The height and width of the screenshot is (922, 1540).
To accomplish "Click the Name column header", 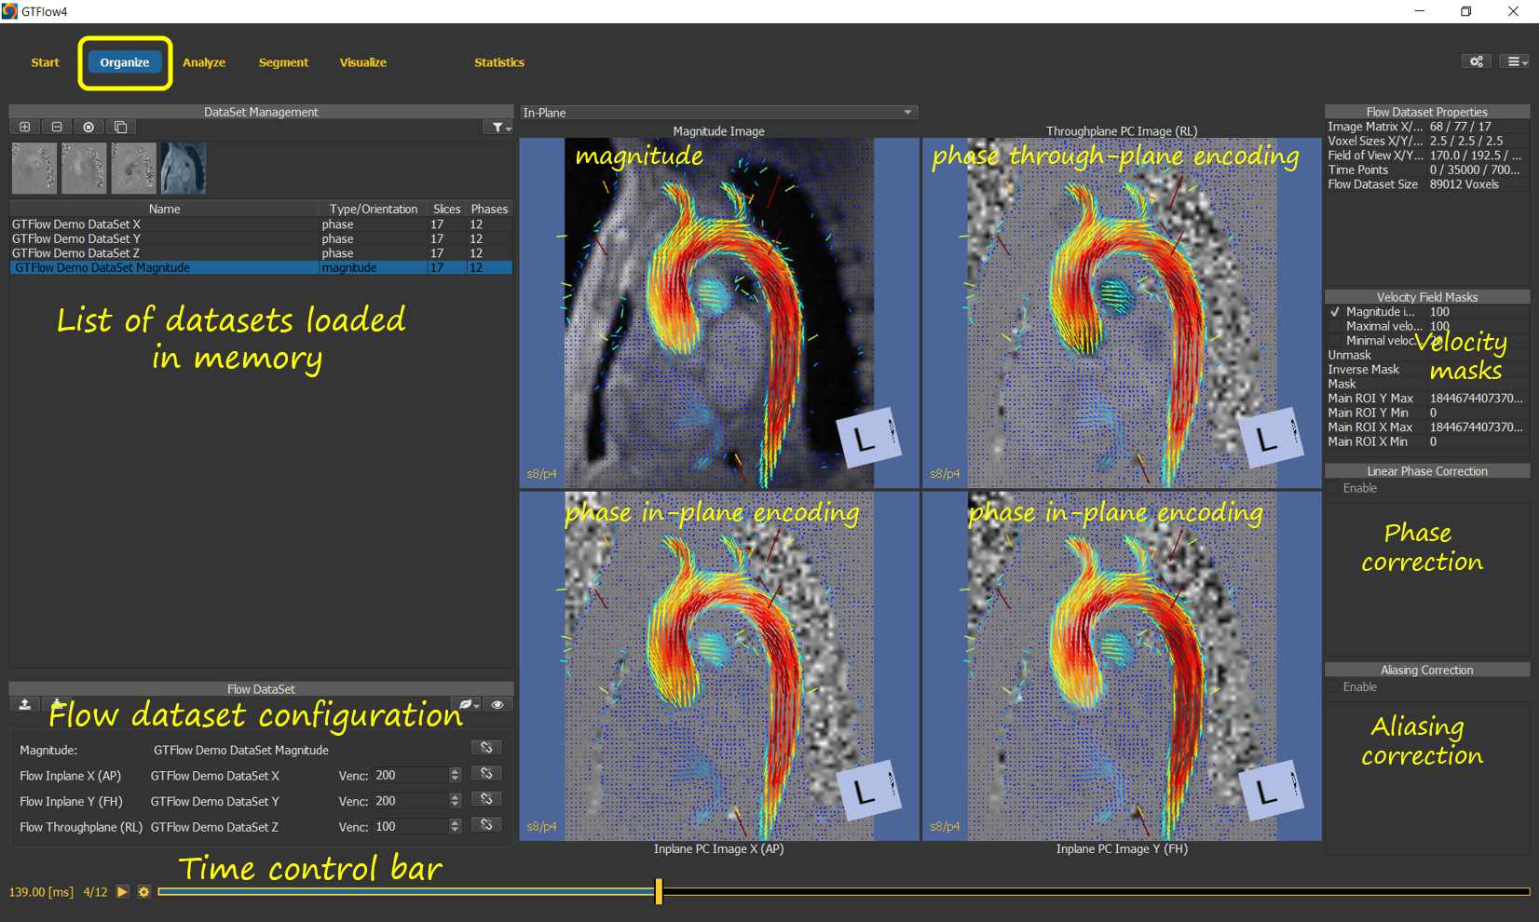I will click(164, 210).
